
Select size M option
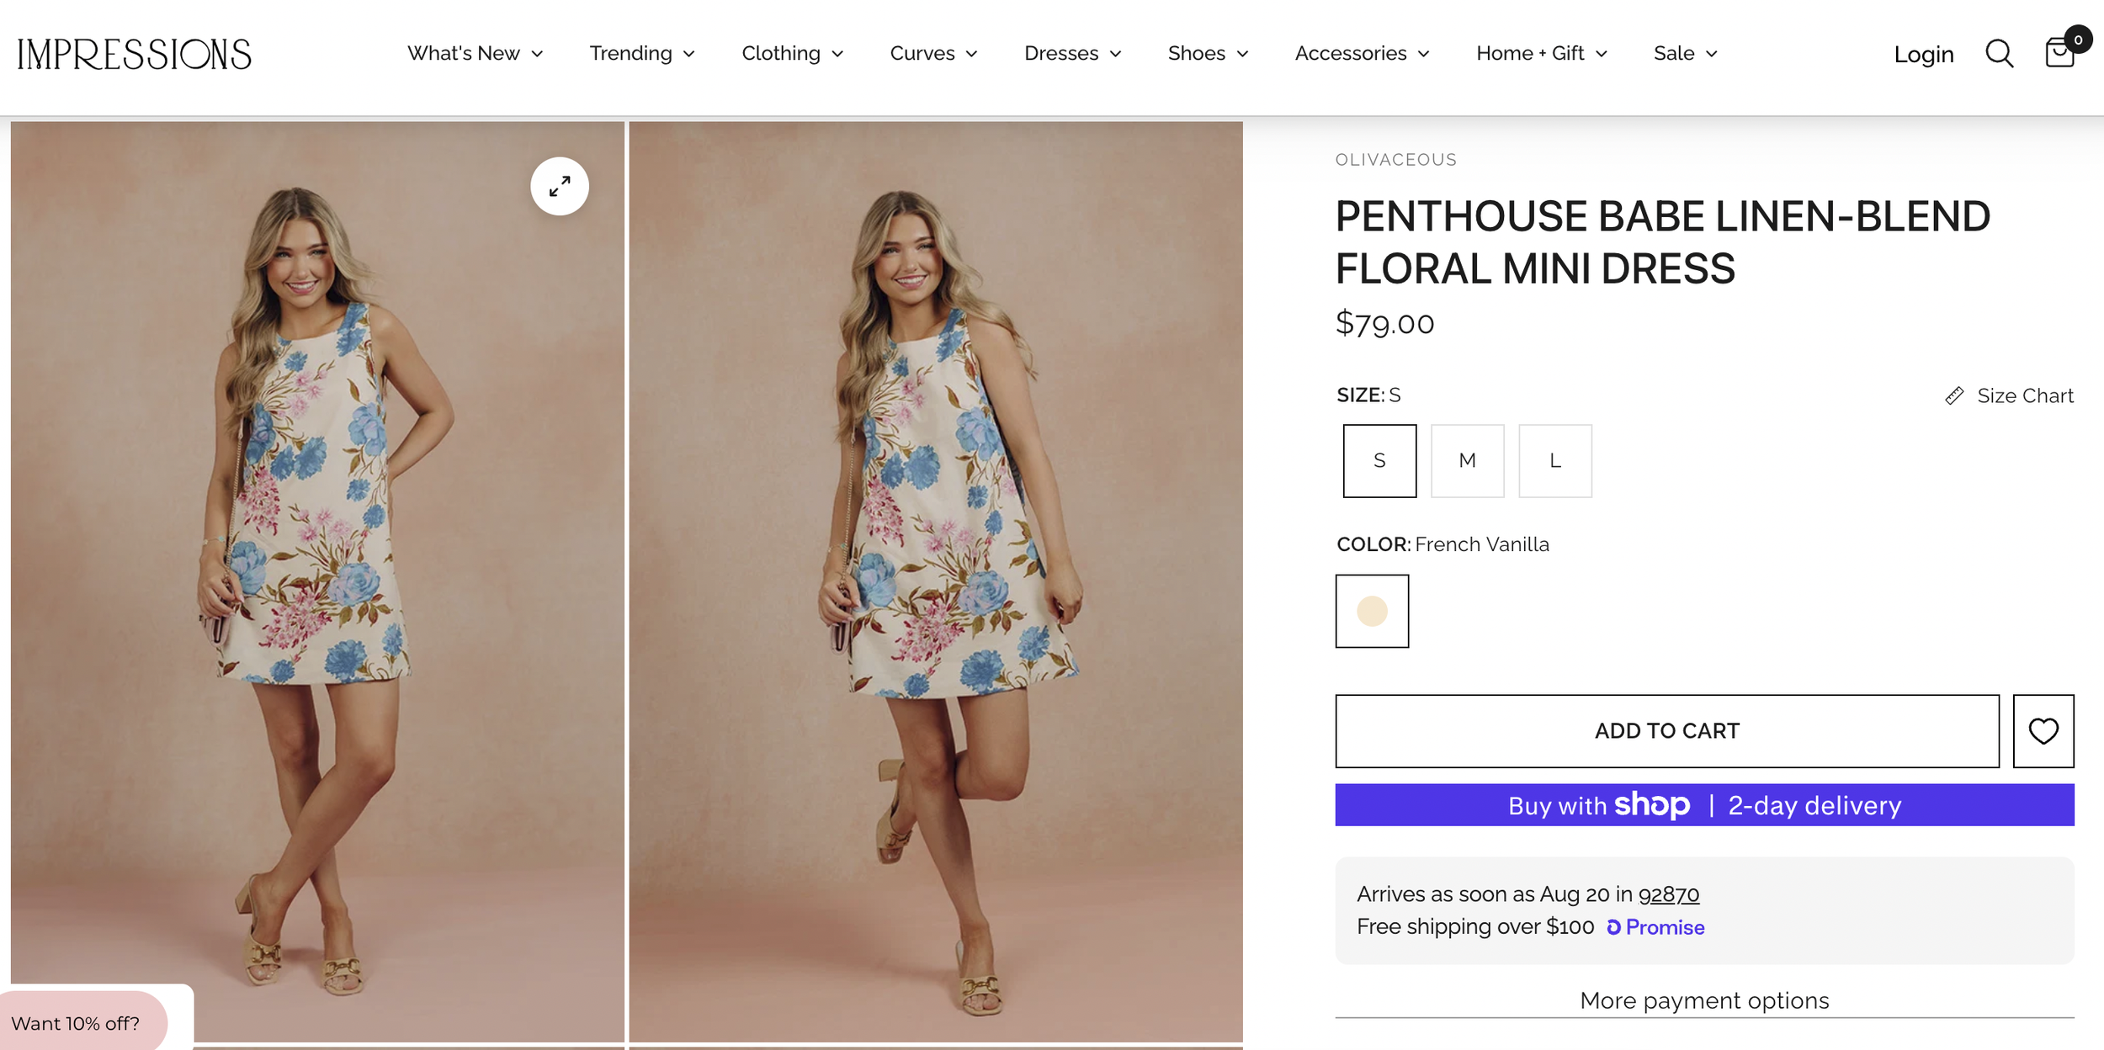[1467, 461]
